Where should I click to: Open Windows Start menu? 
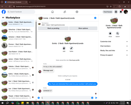tap(2, 103)
